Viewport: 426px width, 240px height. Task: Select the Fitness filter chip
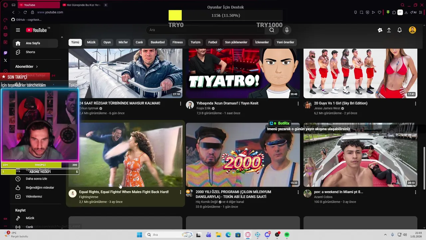tap(178, 42)
